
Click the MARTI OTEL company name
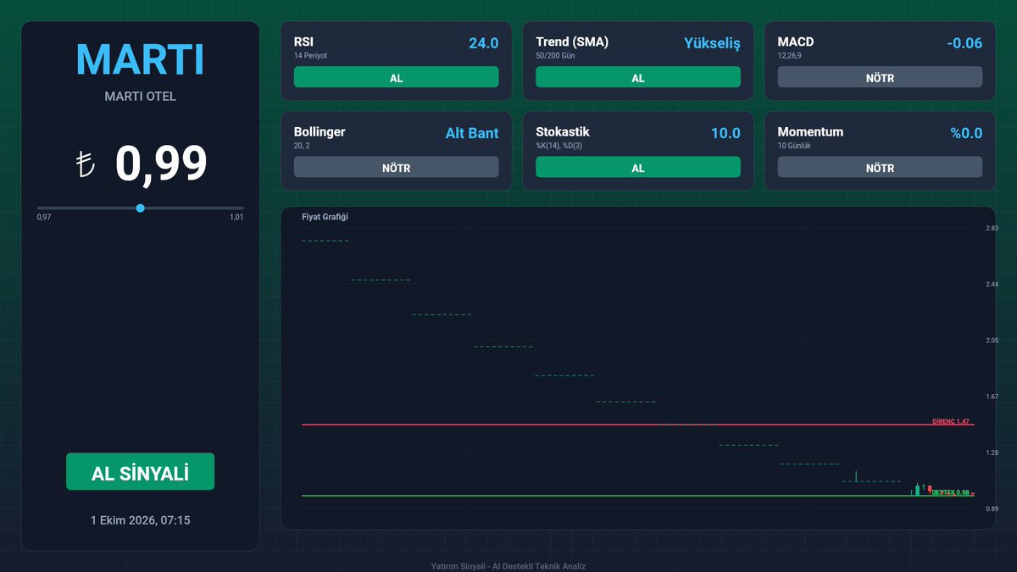[140, 97]
